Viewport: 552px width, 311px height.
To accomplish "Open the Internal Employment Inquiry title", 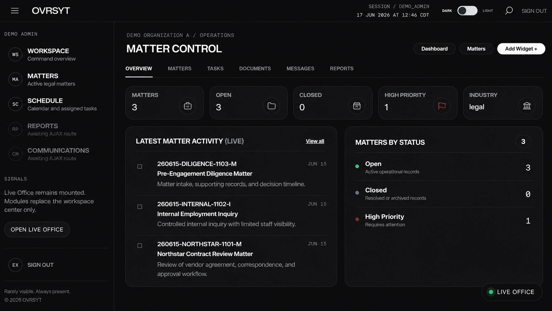I will coord(197,214).
